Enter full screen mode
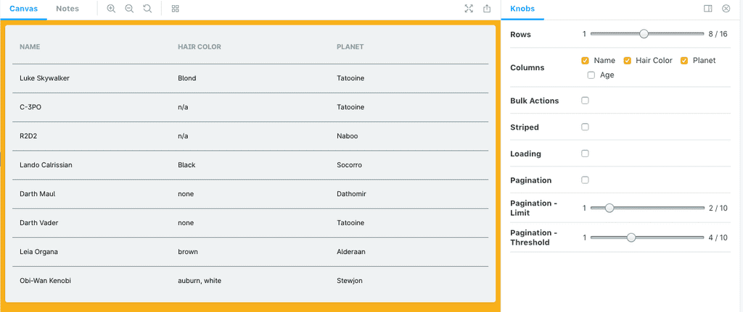 tap(469, 9)
